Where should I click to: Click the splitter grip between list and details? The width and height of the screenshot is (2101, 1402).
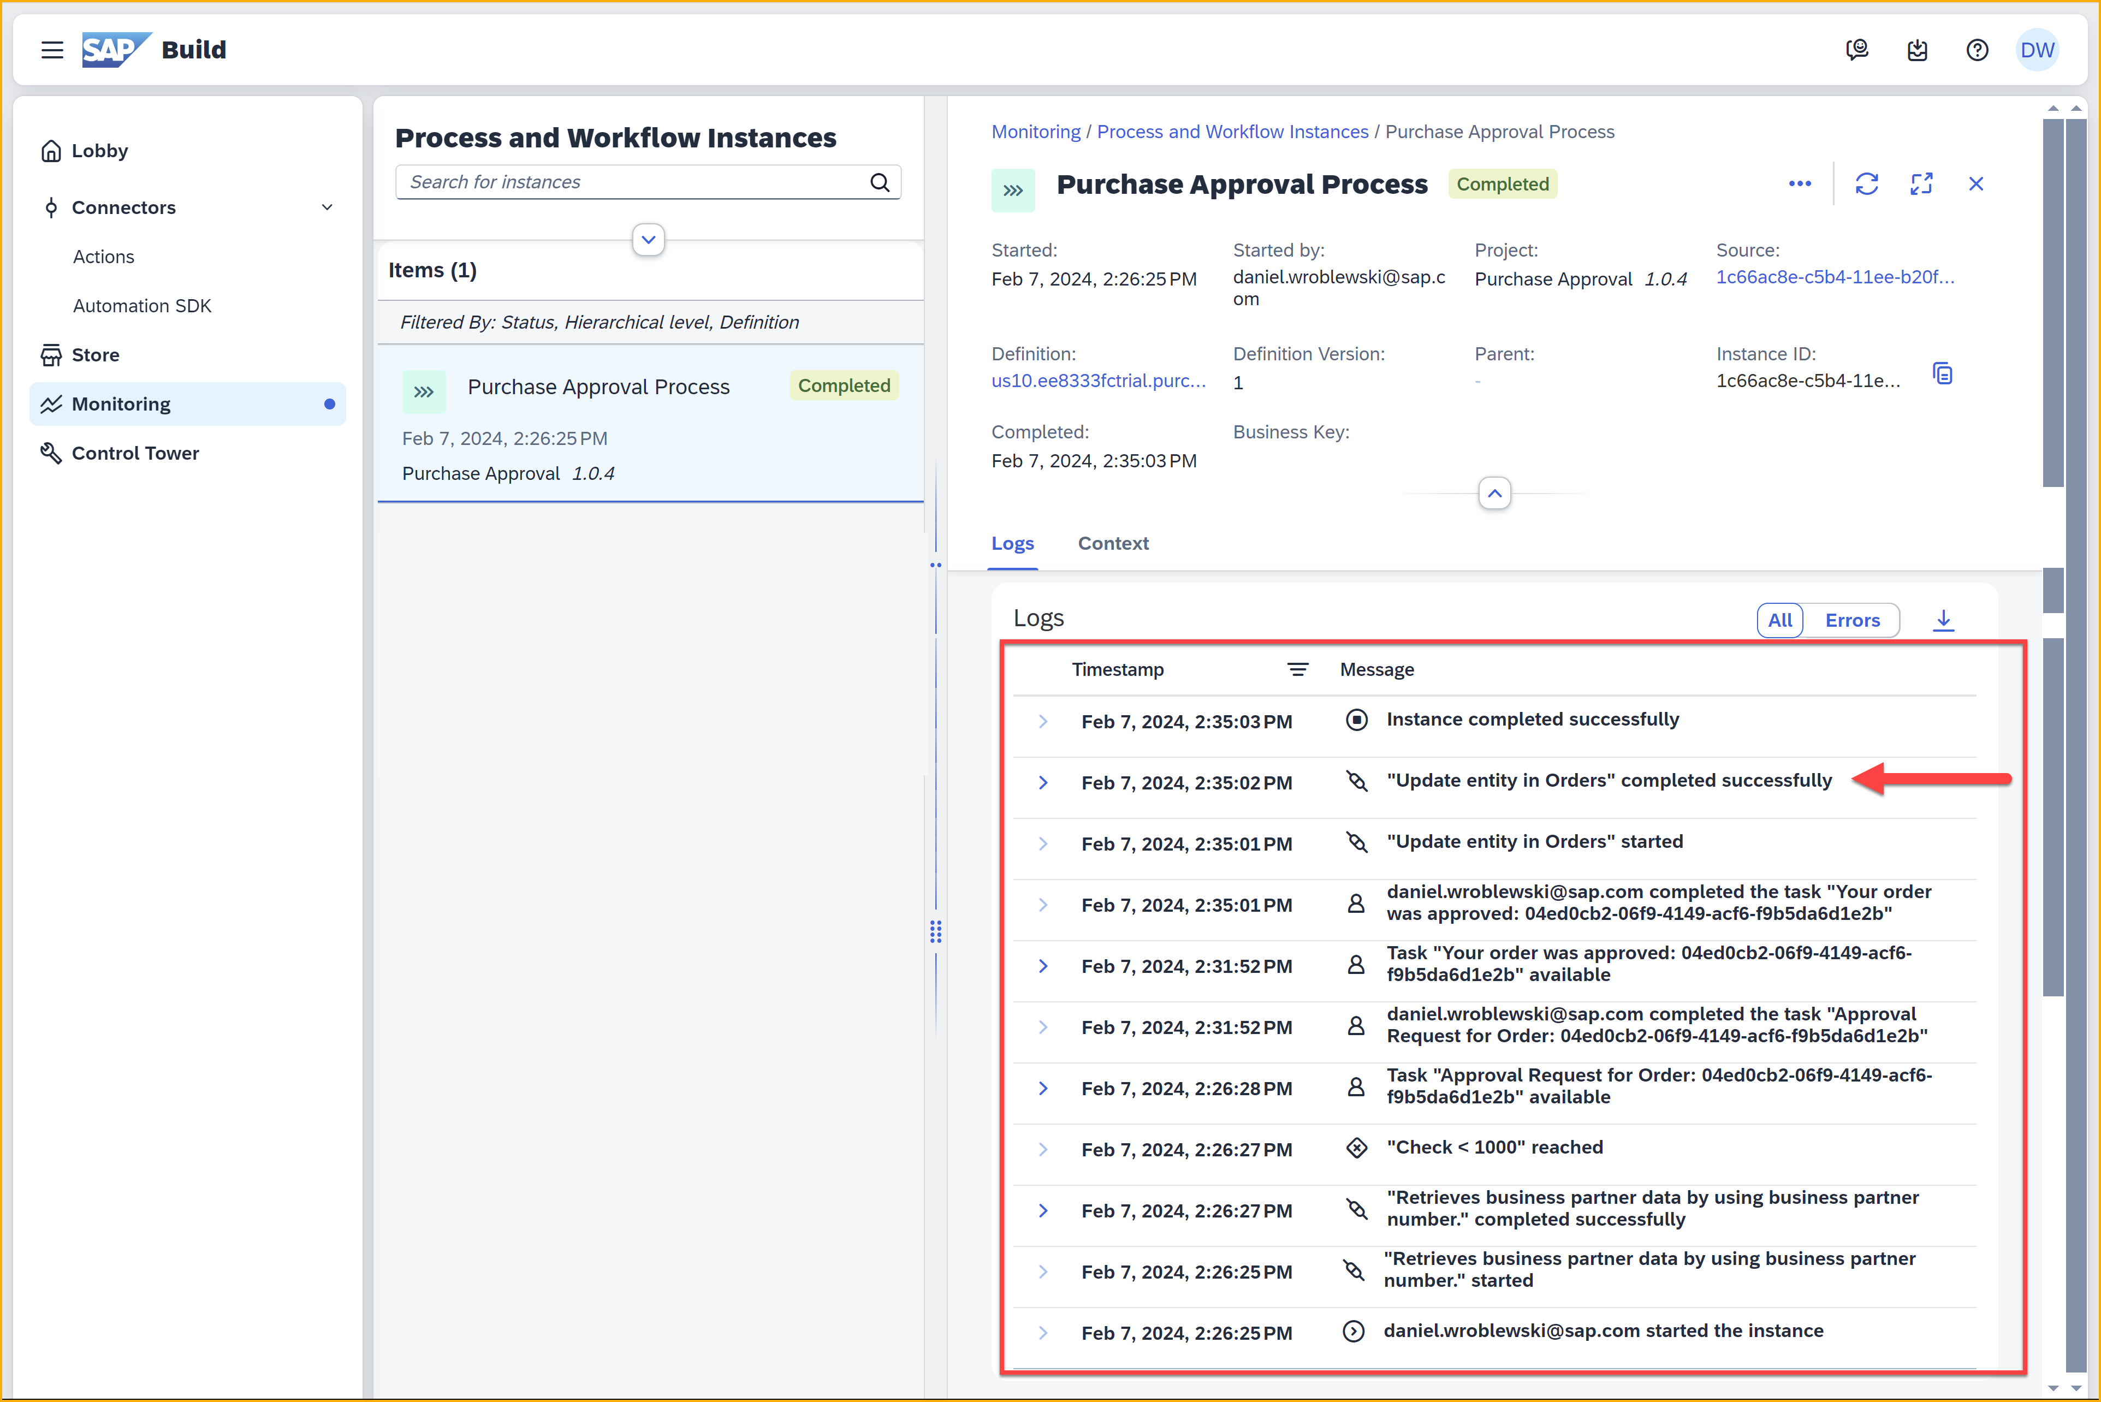(x=935, y=931)
